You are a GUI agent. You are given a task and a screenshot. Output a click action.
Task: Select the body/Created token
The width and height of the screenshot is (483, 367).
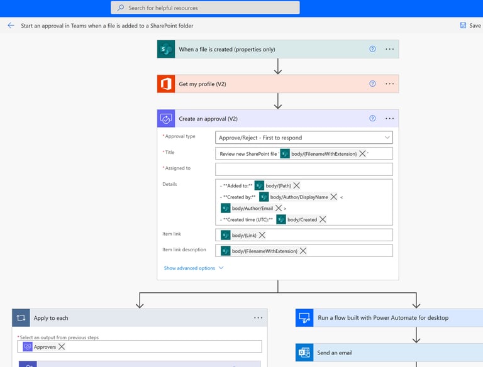pyautogui.click(x=302, y=220)
